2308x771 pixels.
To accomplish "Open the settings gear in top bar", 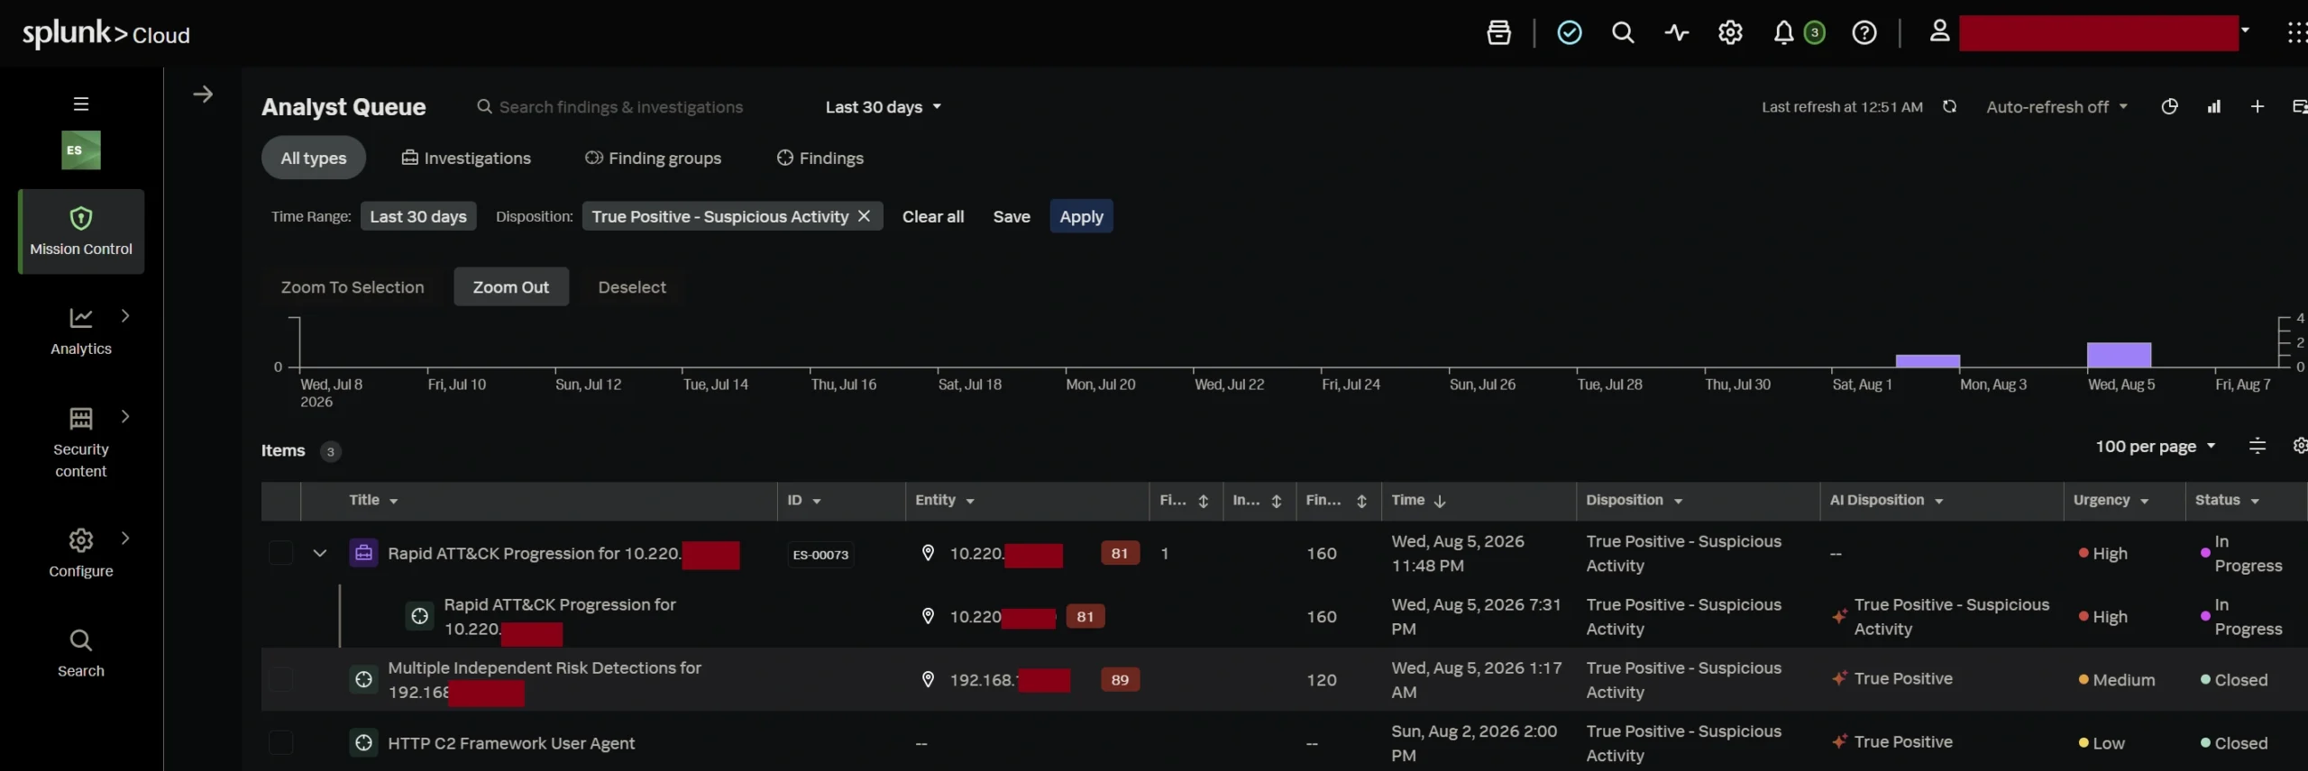I will point(1730,33).
